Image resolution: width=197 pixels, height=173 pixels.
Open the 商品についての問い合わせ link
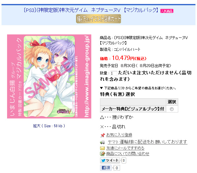[x=128, y=154]
